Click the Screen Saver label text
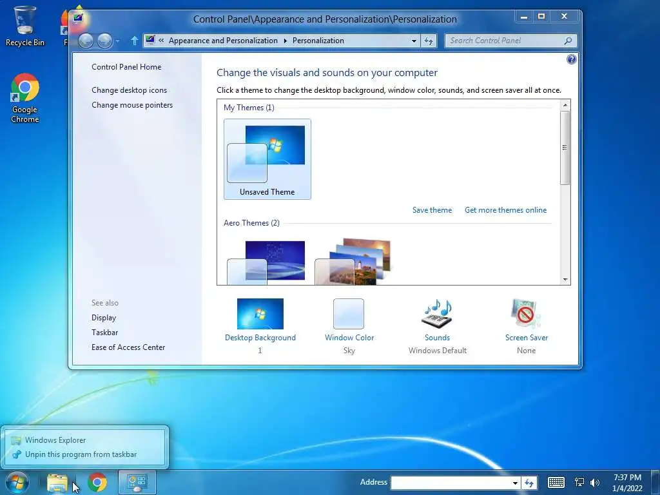 pos(526,338)
